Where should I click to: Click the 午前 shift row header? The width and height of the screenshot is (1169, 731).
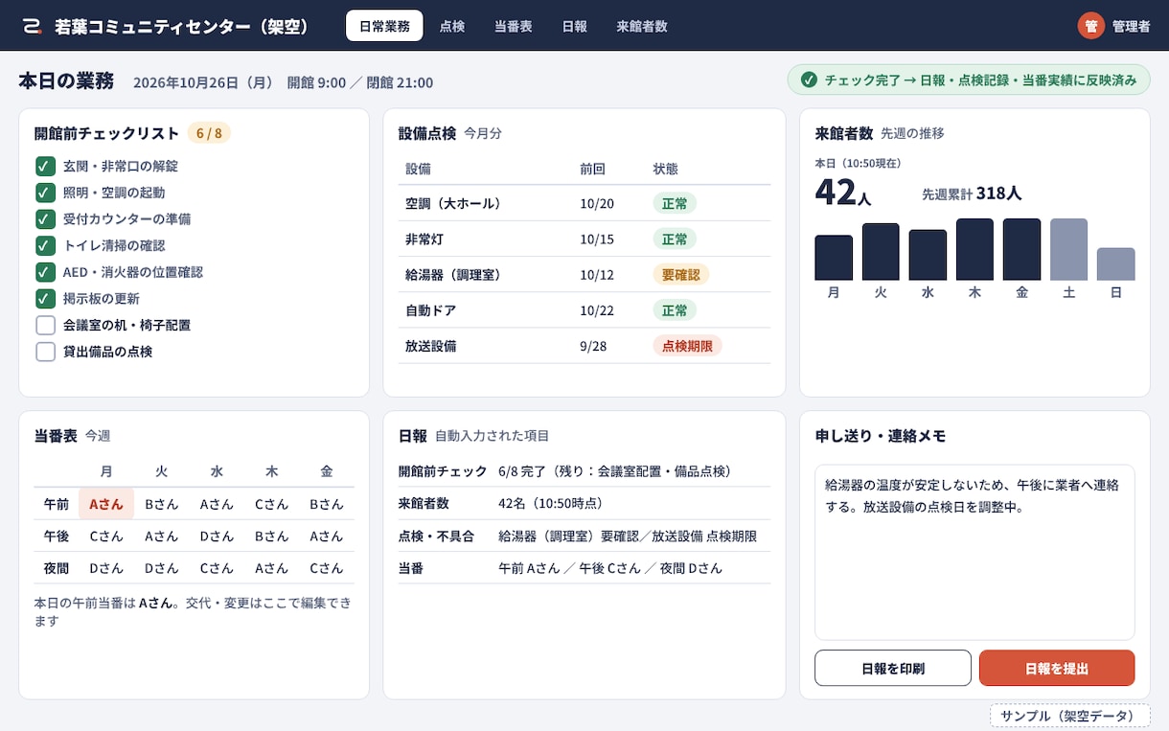(x=57, y=504)
